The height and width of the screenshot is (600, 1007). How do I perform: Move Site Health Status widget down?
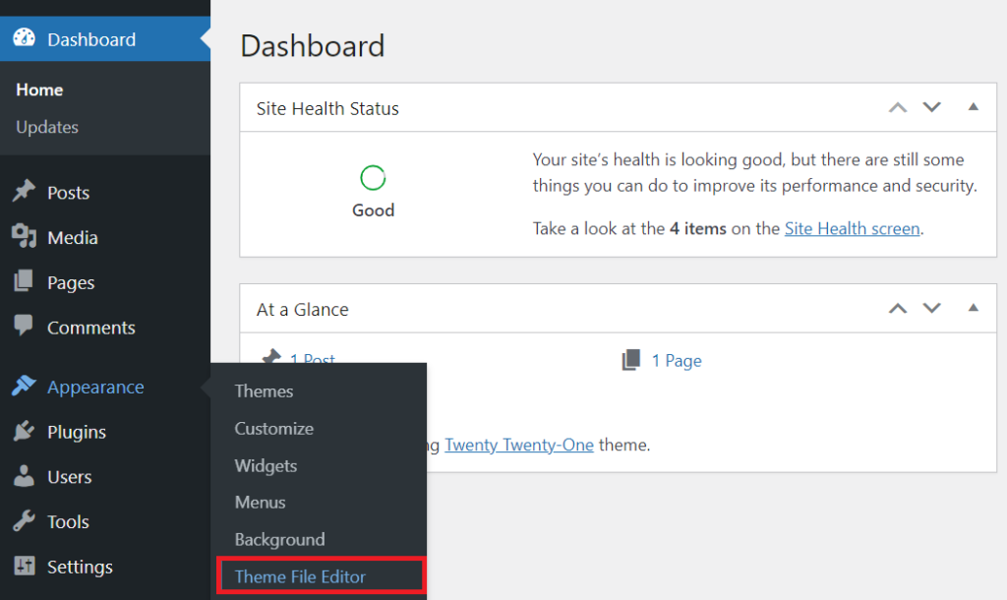tap(931, 107)
